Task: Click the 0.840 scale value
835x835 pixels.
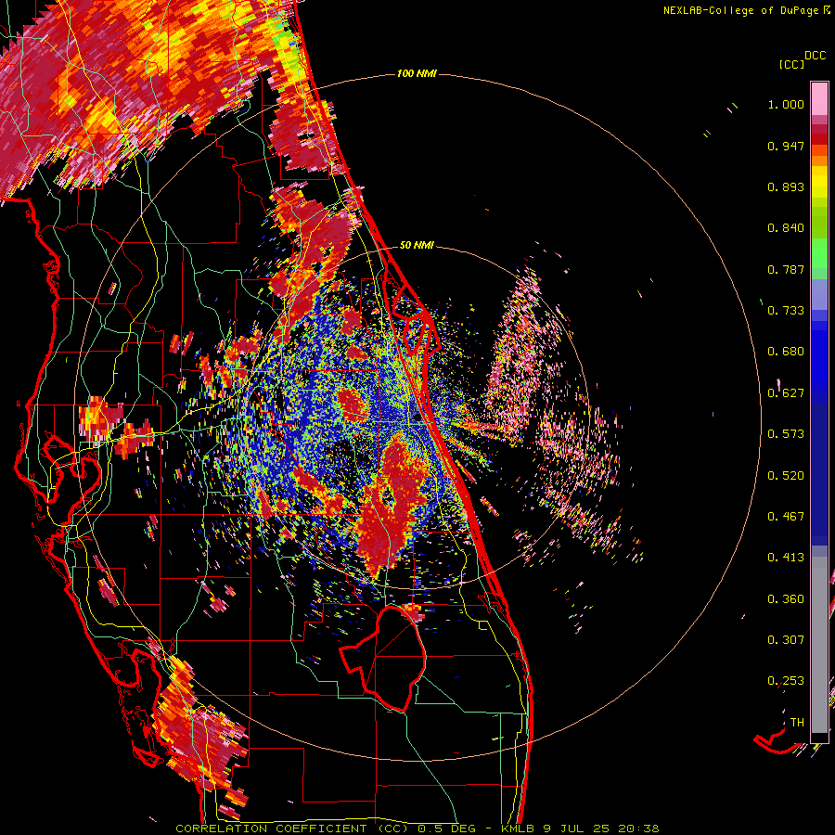Action: pos(786,228)
